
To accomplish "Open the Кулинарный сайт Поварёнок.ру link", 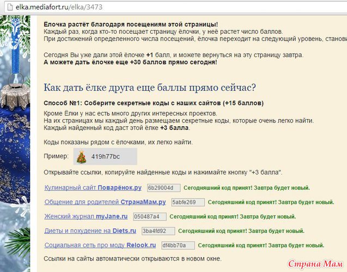I will click(93, 188).
